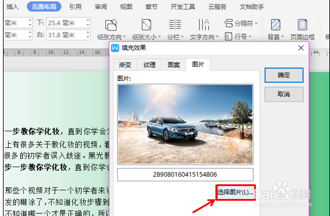The image size is (330, 216).
Task: Open the 插入 ribbon tab
Action: click(12, 7)
